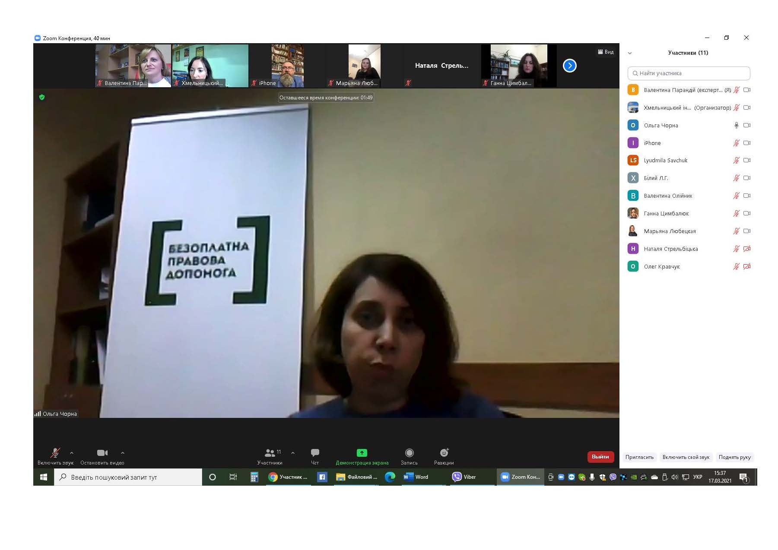Image resolution: width=778 pixels, height=550 pixels.
Task: Toggle the camera icon in Lyudmila Savchuk row
Action: (x=747, y=160)
